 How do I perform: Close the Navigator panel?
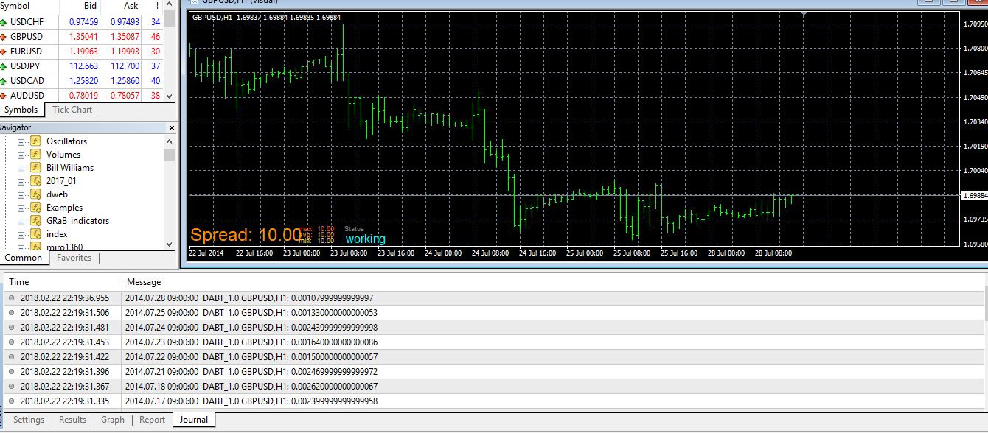point(171,127)
